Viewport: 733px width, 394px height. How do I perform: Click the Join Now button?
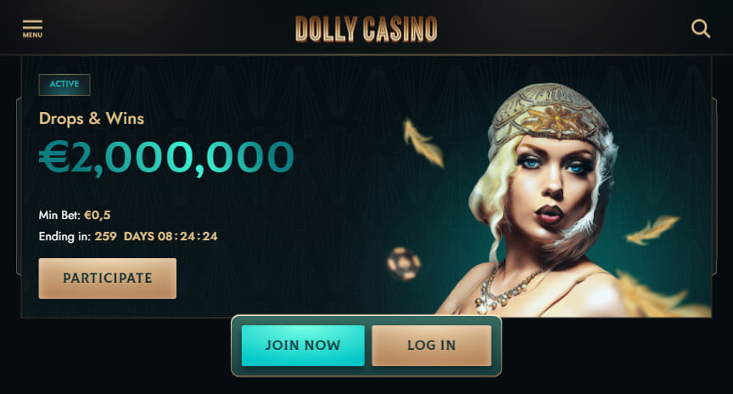pyautogui.click(x=303, y=346)
